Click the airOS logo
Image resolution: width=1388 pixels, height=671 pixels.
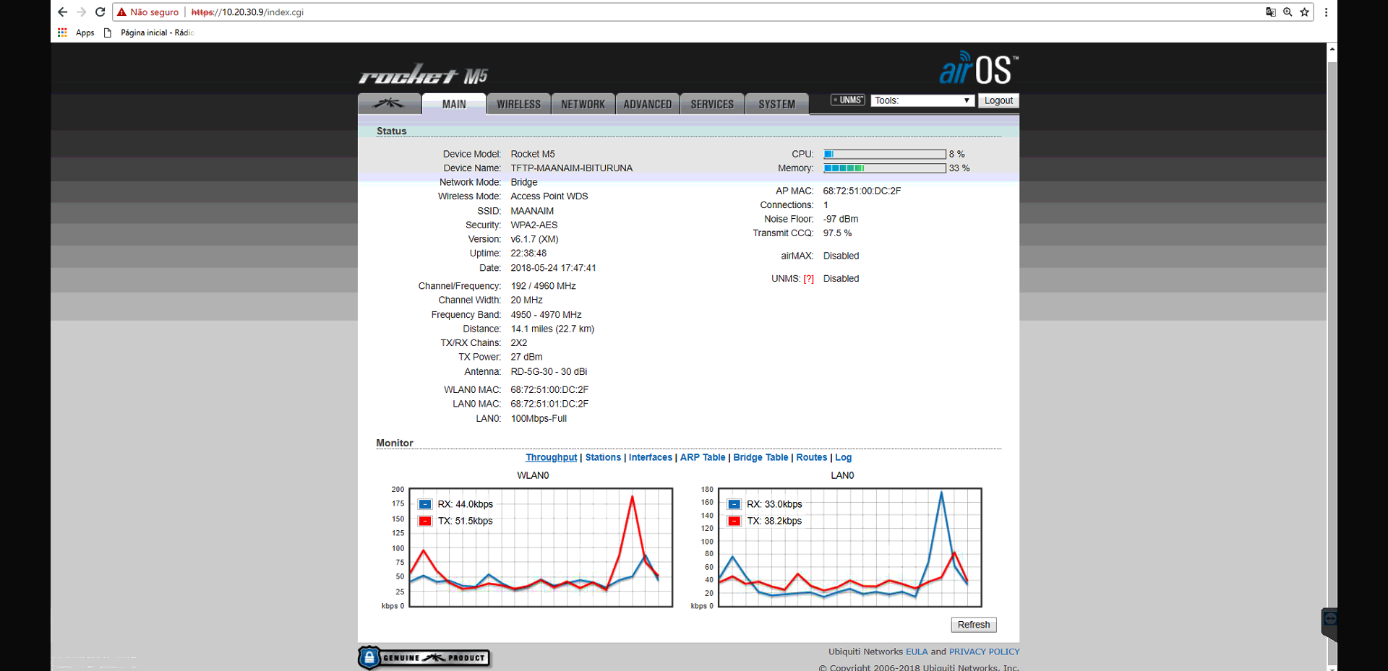pos(979,69)
